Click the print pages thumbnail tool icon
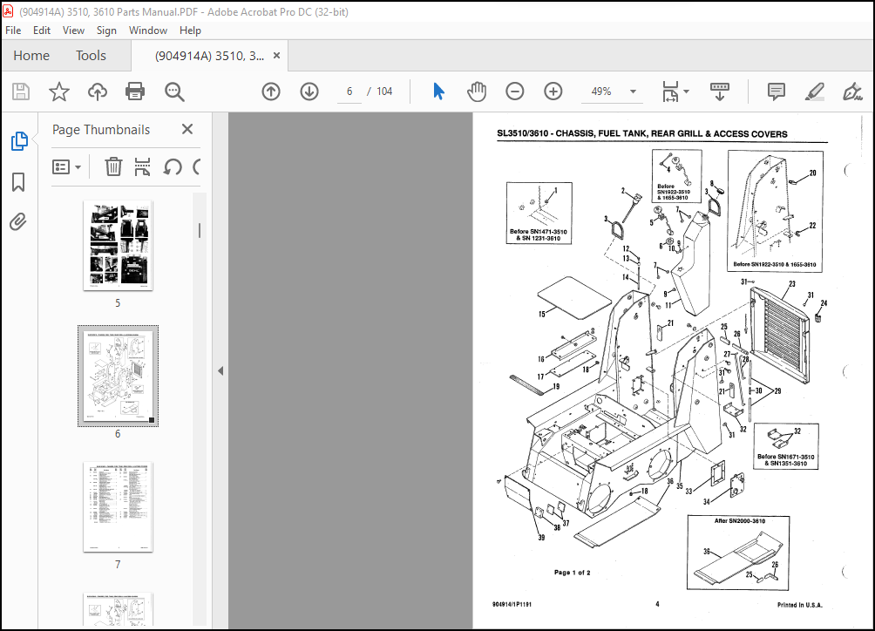The width and height of the screenshot is (875, 631). [x=142, y=166]
